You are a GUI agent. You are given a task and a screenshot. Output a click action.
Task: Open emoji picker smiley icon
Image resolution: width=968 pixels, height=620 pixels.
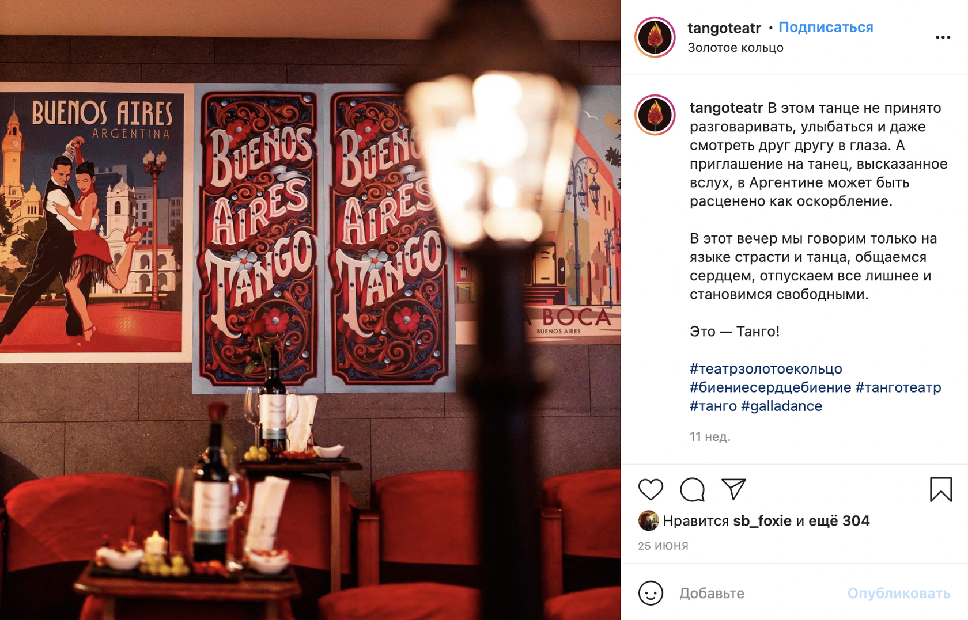click(651, 593)
